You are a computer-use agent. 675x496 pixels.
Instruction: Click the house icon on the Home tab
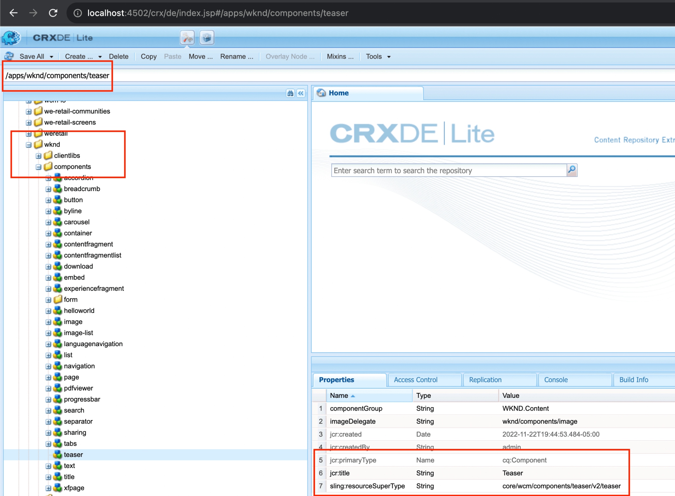coord(321,93)
